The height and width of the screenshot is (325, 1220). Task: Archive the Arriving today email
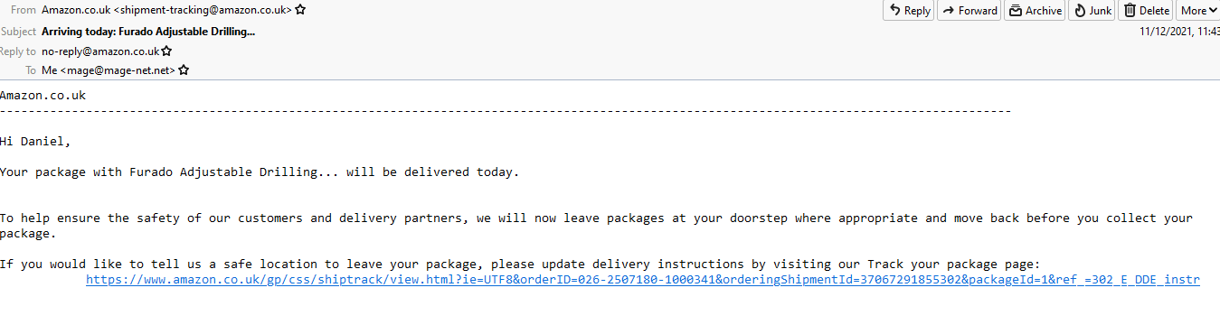(x=1034, y=11)
